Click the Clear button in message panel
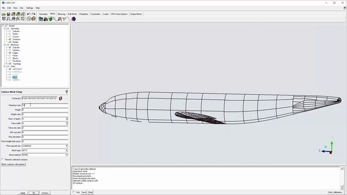 click(90, 192)
